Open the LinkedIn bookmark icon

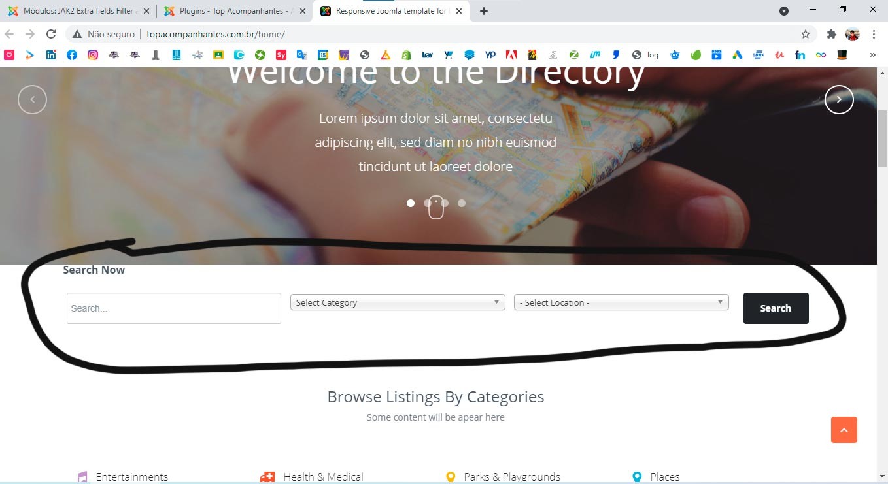point(51,55)
